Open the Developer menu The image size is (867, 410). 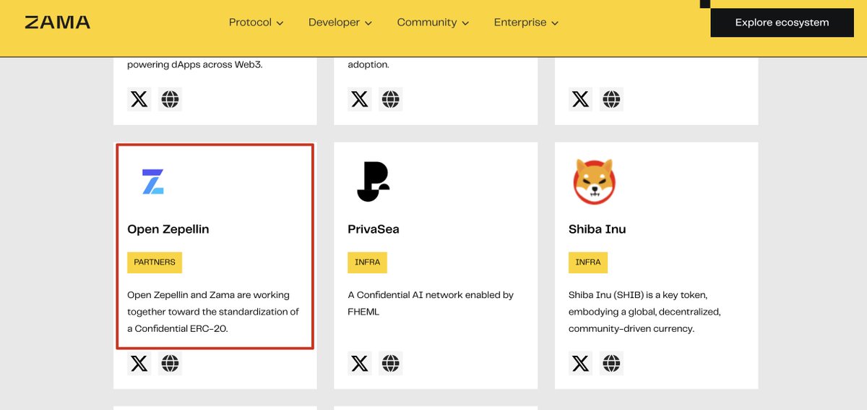pos(340,22)
